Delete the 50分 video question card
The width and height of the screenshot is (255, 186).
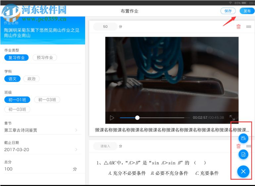point(238,26)
